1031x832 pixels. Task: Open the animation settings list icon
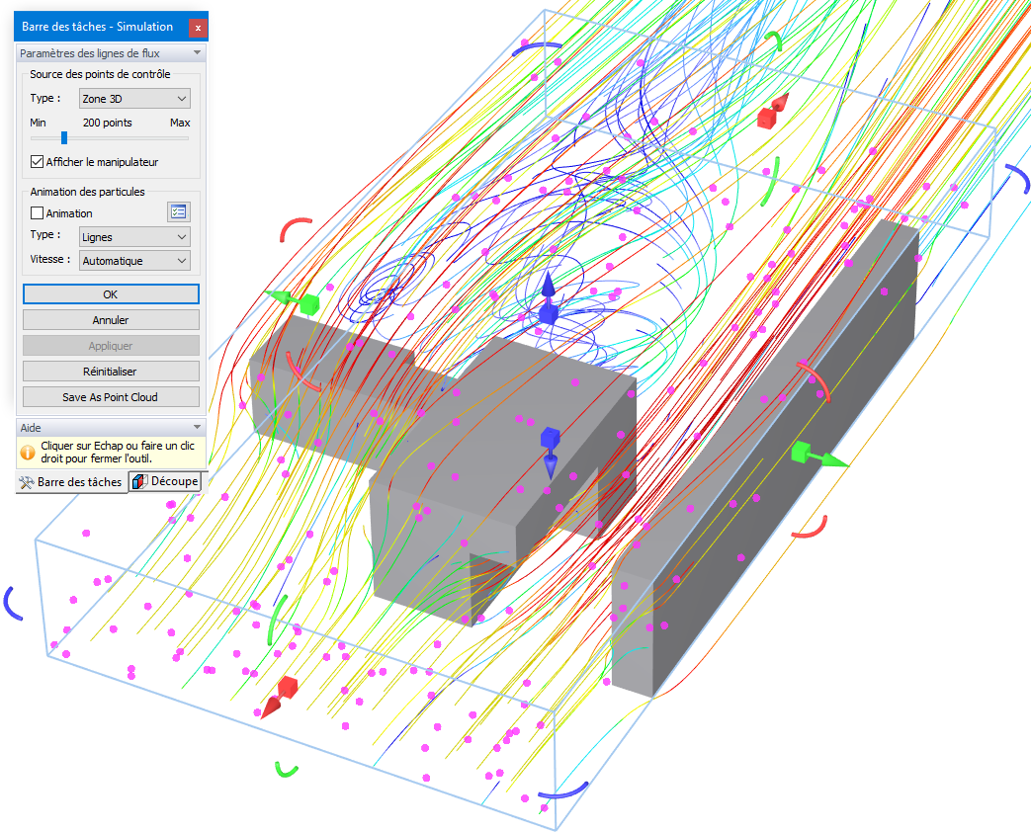click(x=178, y=212)
